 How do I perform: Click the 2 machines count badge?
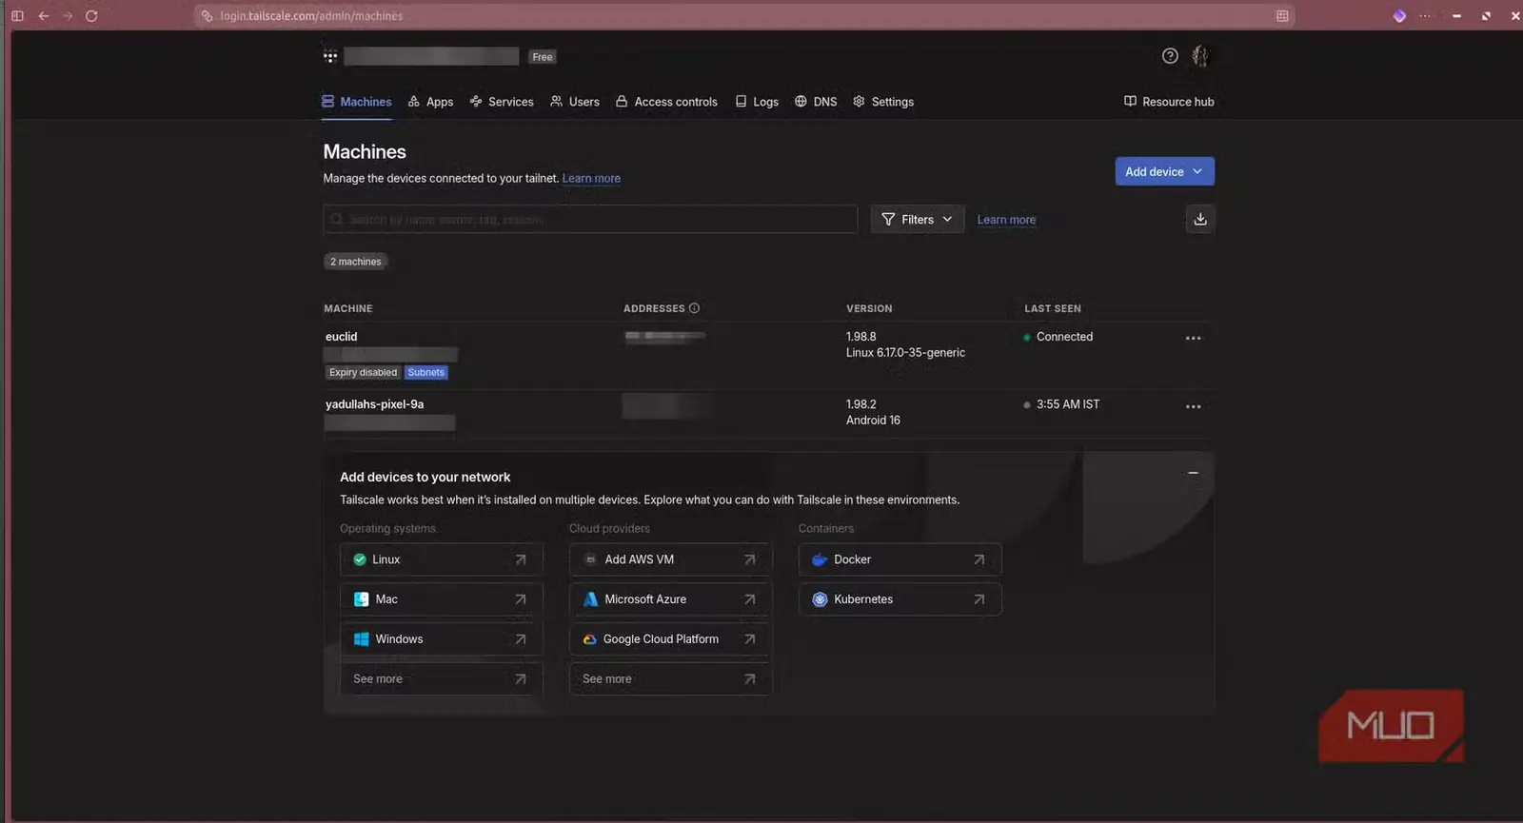click(356, 262)
